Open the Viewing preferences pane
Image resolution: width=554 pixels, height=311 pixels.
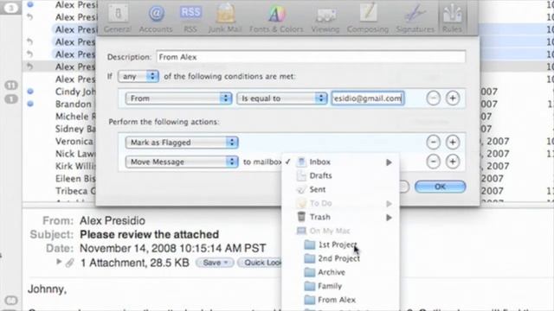[x=325, y=19]
